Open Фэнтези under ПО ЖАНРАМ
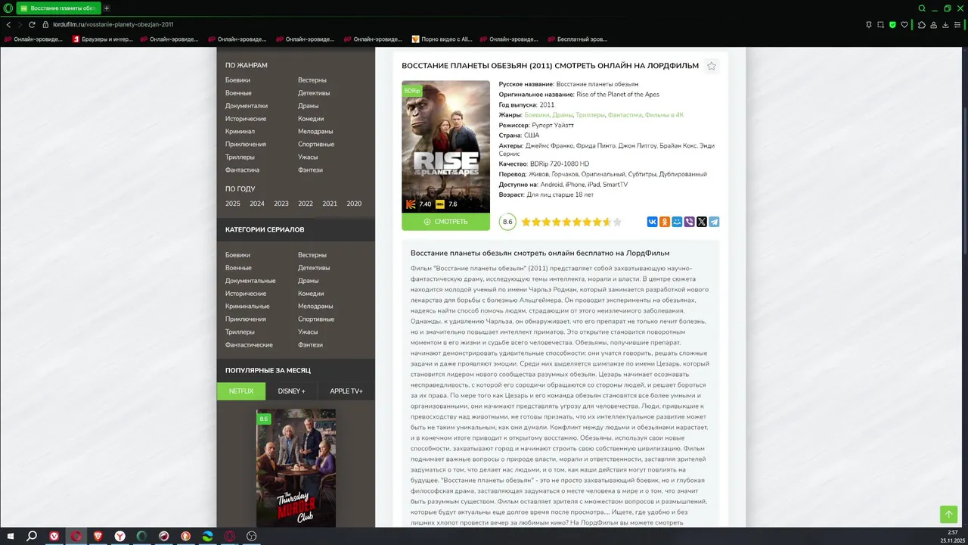This screenshot has height=545, width=968. 310,170
